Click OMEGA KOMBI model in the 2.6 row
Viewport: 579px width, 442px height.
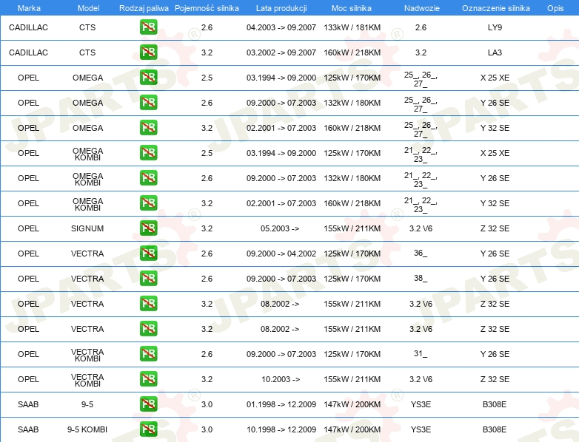coord(88,179)
